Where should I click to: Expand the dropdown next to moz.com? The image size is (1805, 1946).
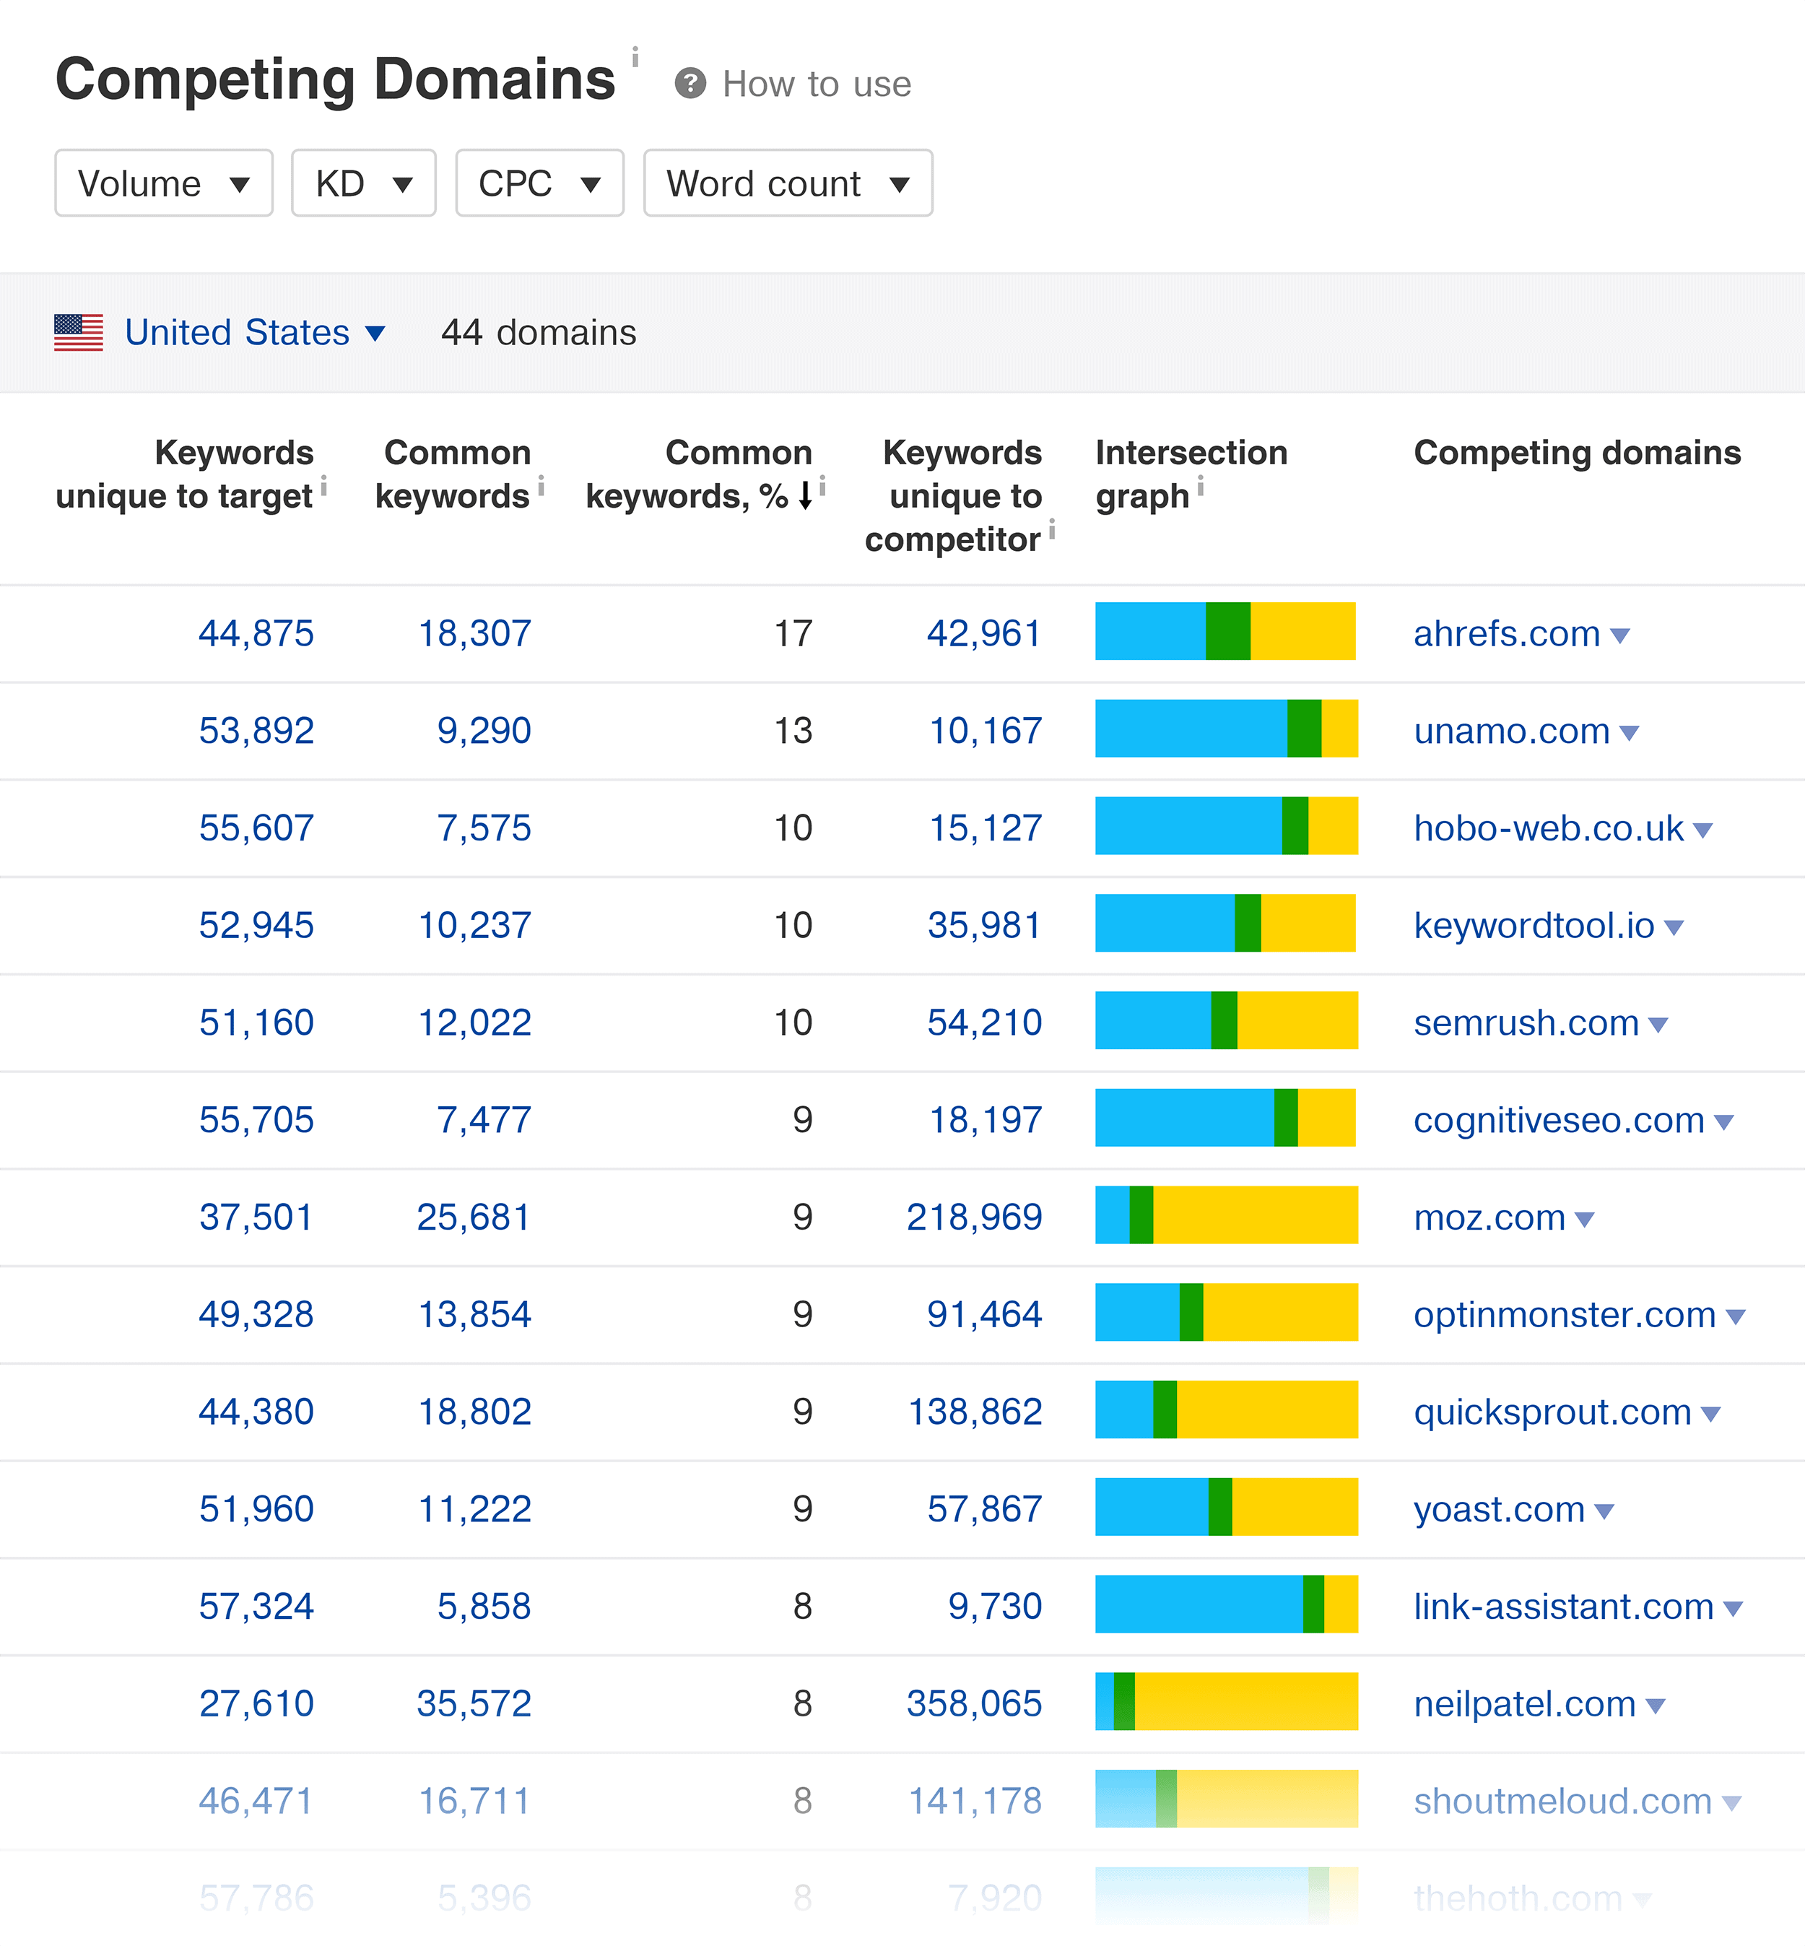point(1583,1217)
